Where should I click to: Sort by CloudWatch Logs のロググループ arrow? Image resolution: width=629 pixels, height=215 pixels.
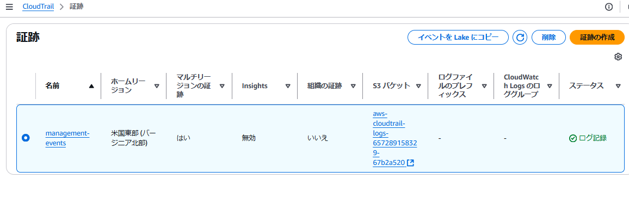pyautogui.click(x=549, y=86)
